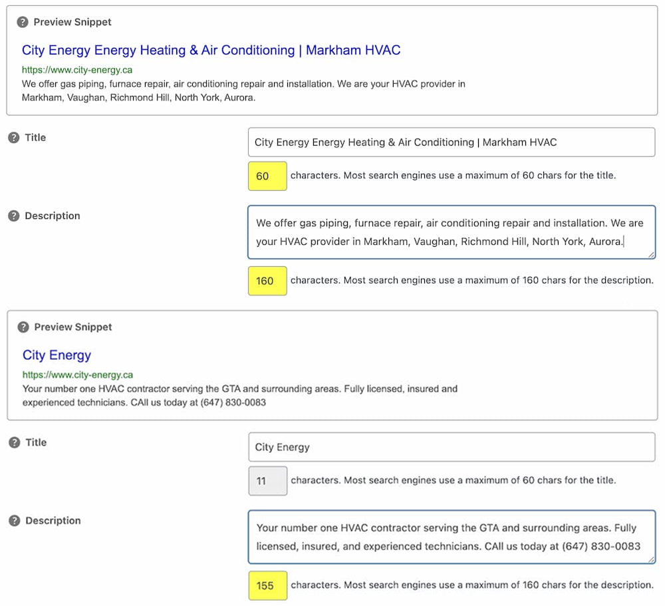The width and height of the screenshot is (665, 606).
Task: Click help icon beside the upper Description label
Action: [14, 216]
